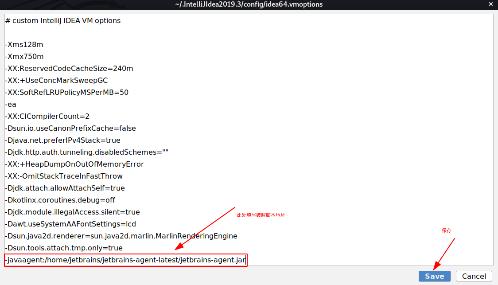Click the -Dsun.io.useCanonPrefixCache=false line

70,129
